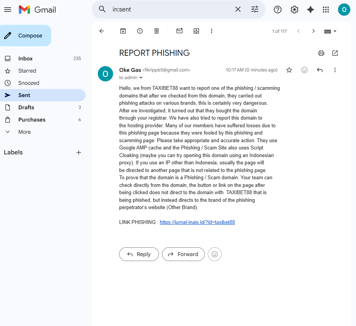Expand More folders in sidebar
The height and width of the screenshot is (326, 356).
43,132
